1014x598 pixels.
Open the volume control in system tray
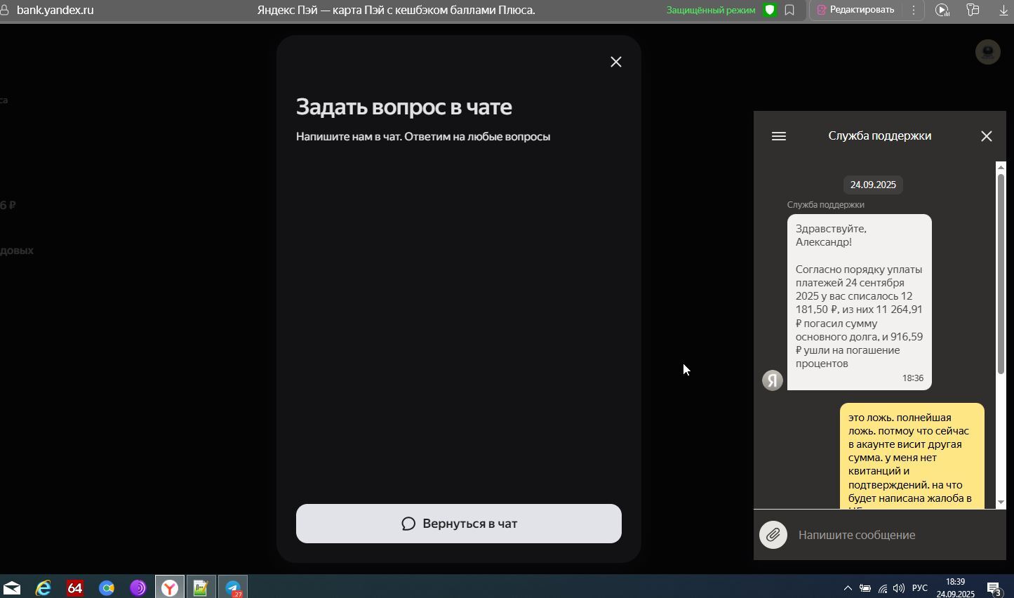(899, 588)
